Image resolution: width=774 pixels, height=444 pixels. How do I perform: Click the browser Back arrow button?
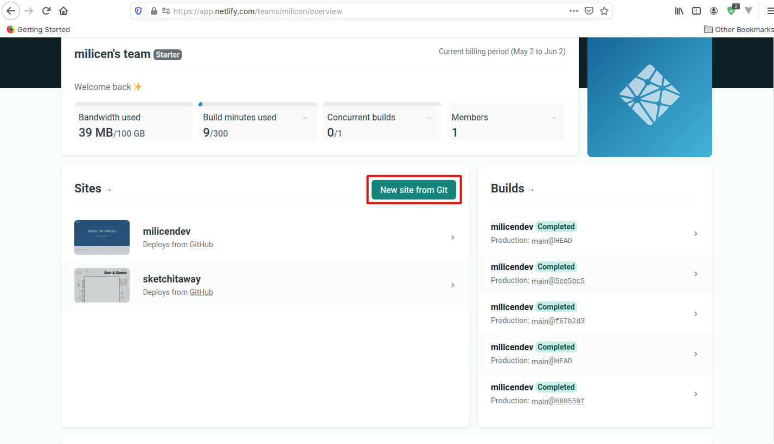point(11,11)
